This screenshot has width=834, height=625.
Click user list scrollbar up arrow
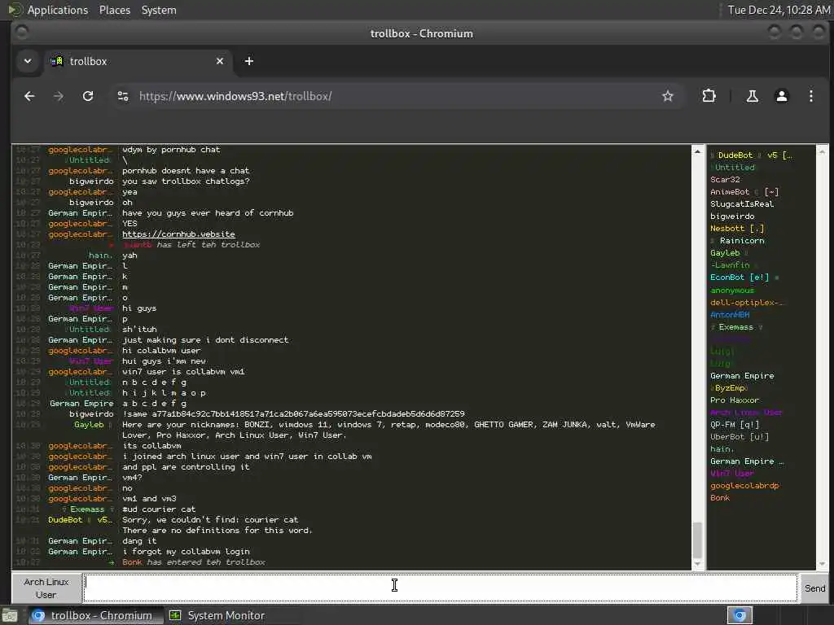(822, 151)
